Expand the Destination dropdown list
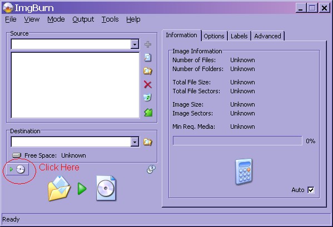This screenshot has width=333, height=227. [x=135, y=142]
